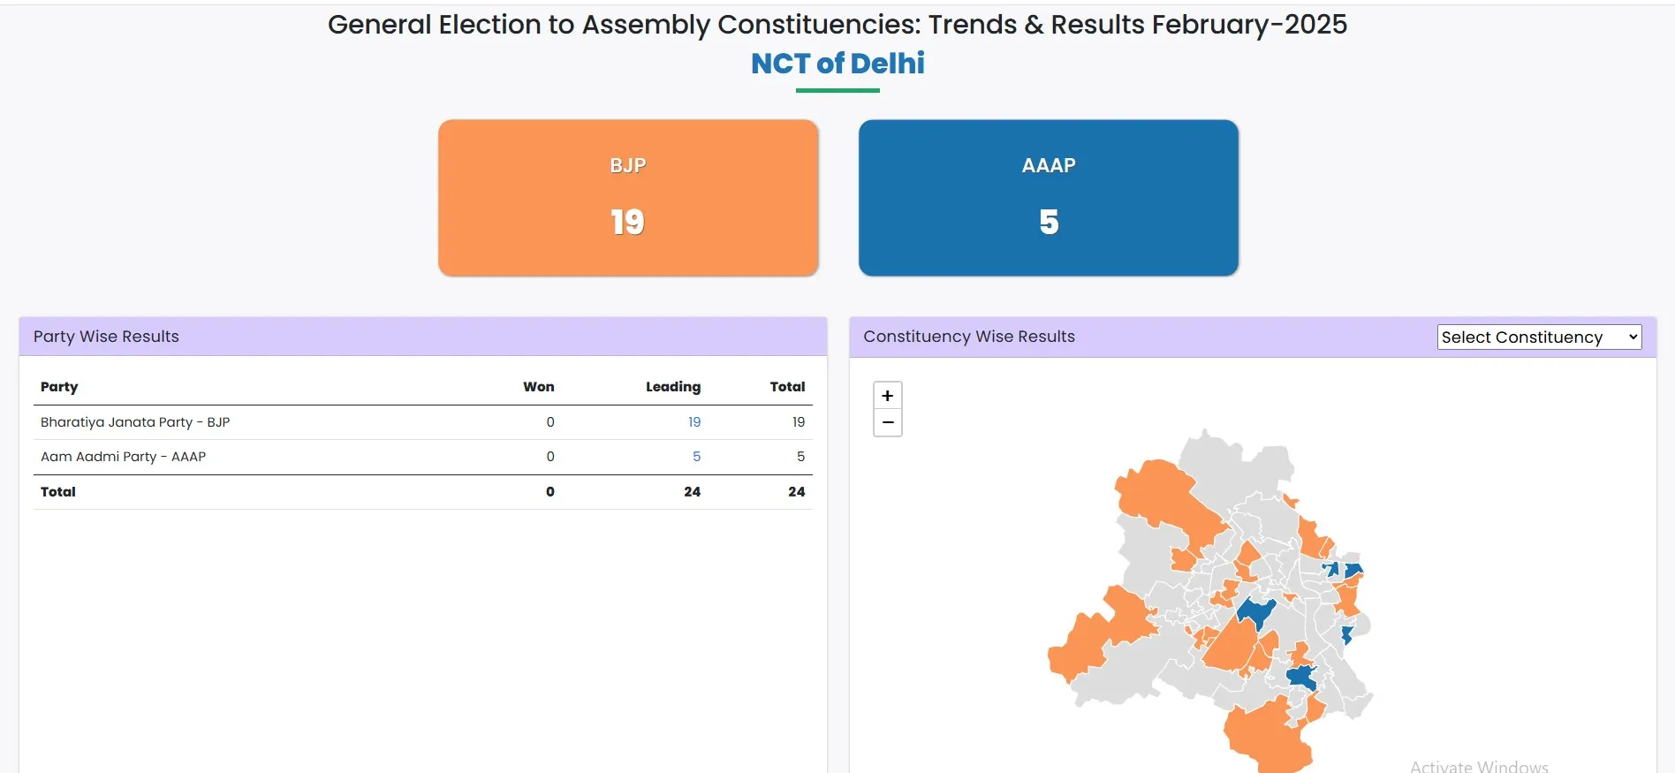Select the orange BJP summary card
1675x773 pixels.
click(628, 197)
